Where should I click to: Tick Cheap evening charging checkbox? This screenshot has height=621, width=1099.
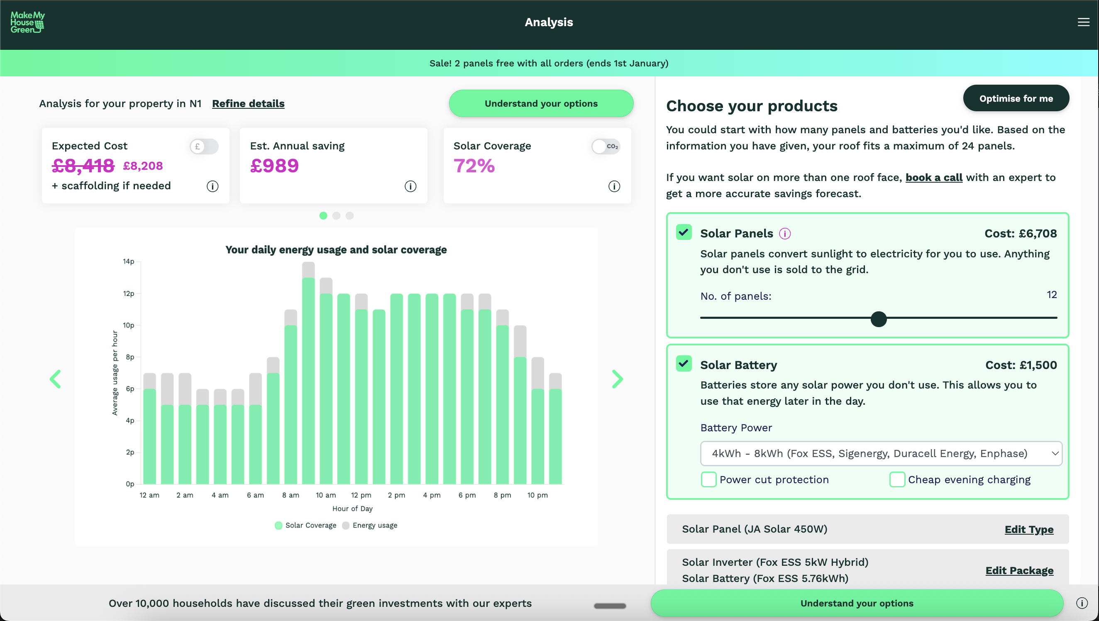[897, 479]
